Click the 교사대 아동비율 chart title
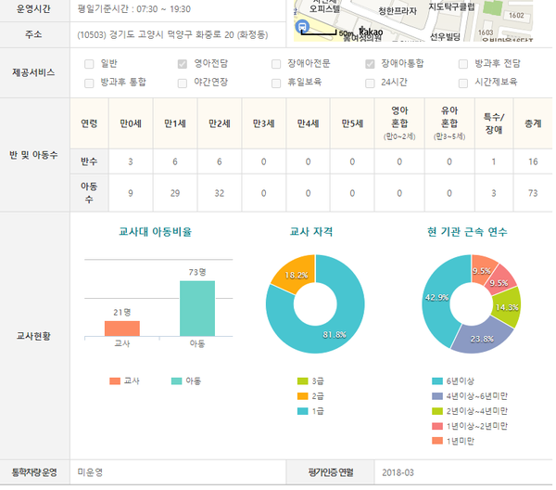The width and height of the screenshot is (556, 490). (156, 232)
